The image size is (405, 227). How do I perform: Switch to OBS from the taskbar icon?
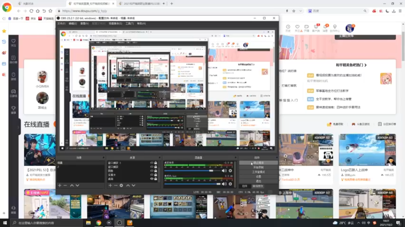click(119, 222)
